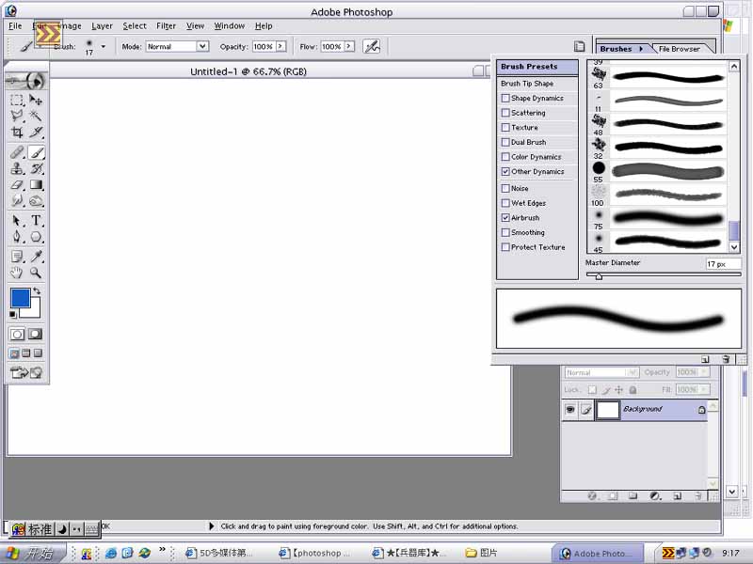753x564 pixels.
Task: Select the Gradient tool
Action: click(36, 184)
